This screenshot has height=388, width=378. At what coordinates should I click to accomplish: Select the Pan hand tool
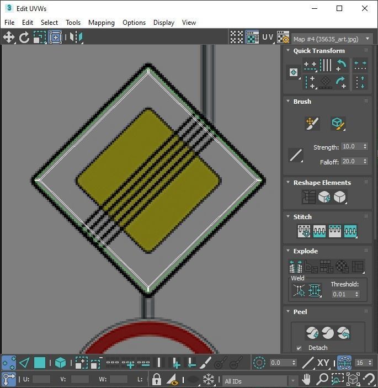(x=306, y=379)
